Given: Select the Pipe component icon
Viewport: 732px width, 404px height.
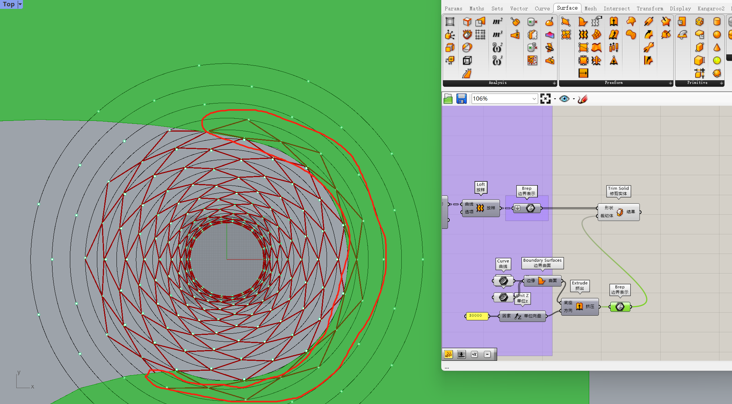Looking at the screenshot, I should 648,21.
